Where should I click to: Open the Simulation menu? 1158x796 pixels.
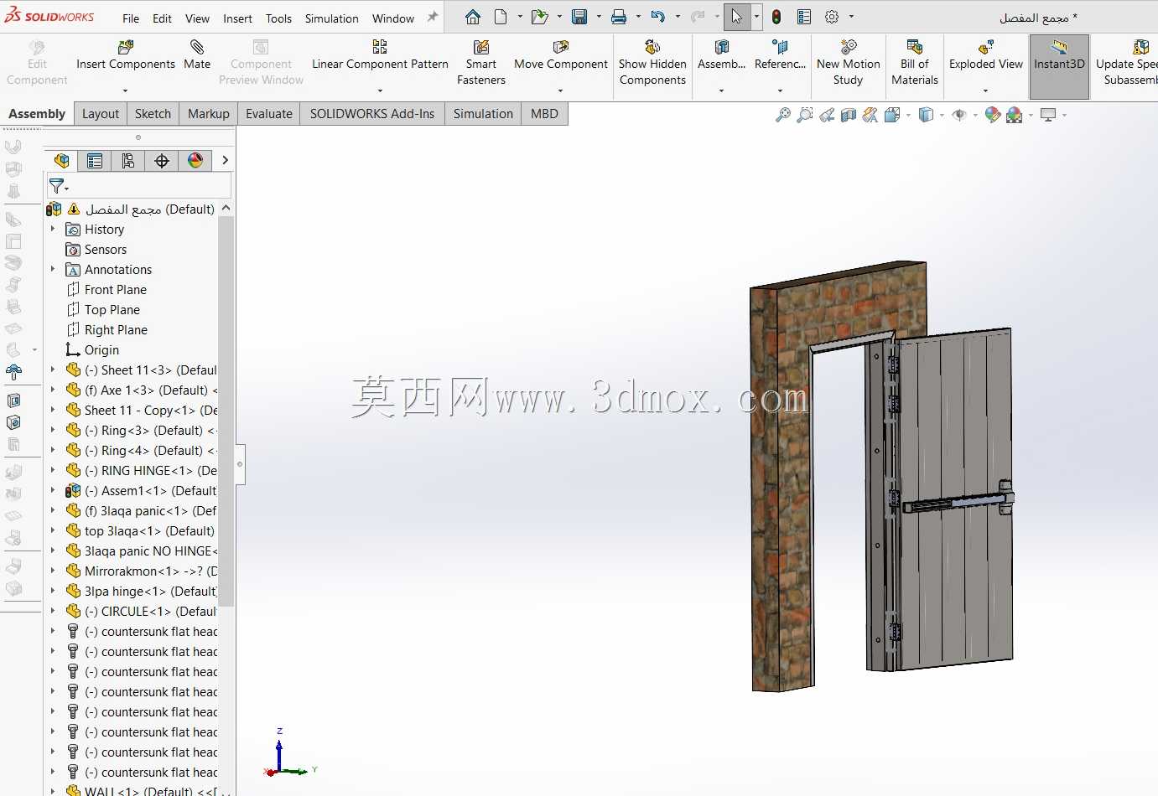[x=331, y=18]
